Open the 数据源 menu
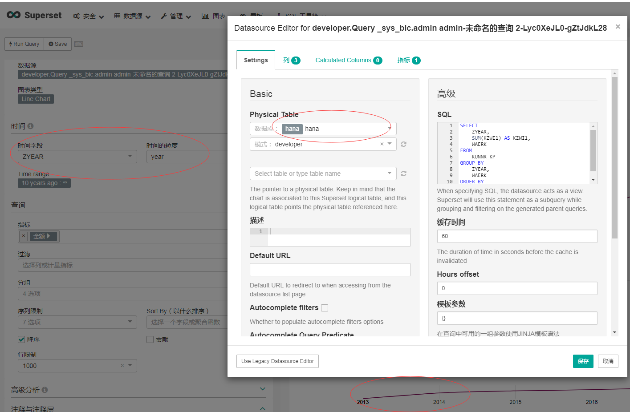Image resolution: width=630 pixels, height=412 pixels. click(132, 16)
